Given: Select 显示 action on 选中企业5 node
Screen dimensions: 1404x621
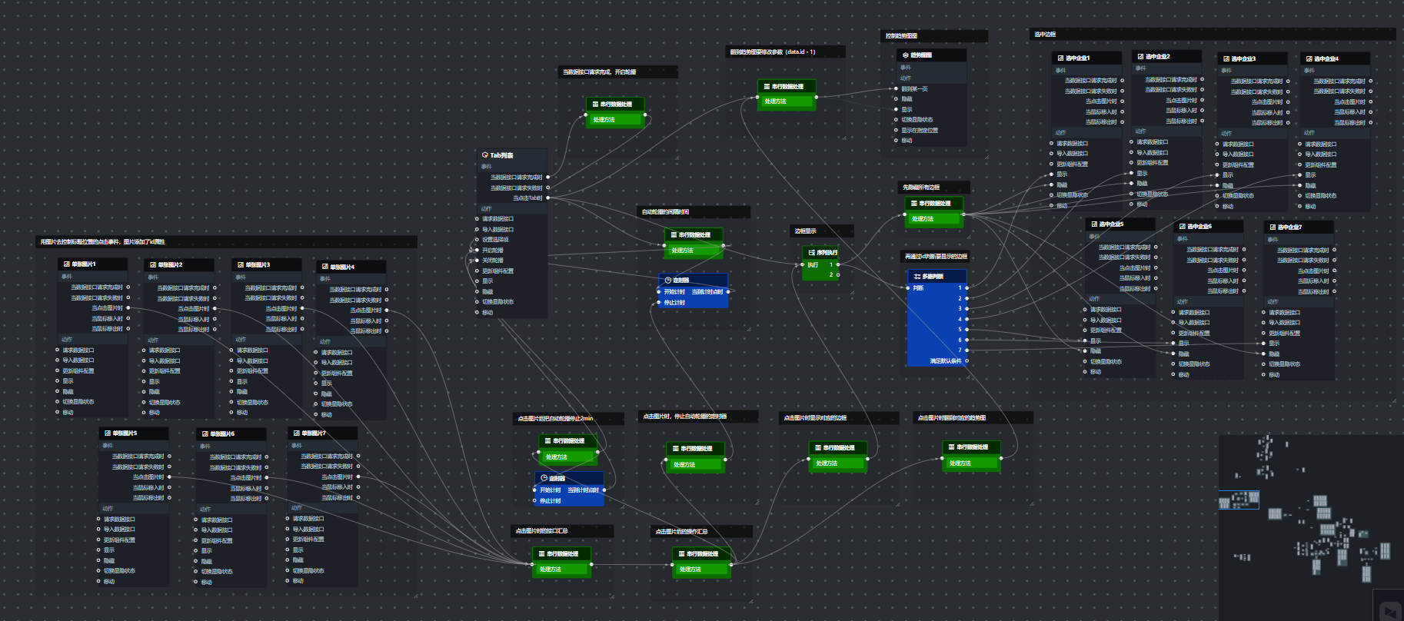Looking at the screenshot, I should (1096, 340).
